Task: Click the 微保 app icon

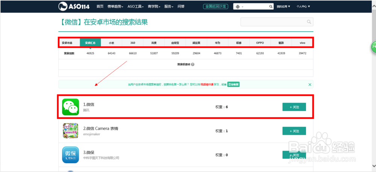Action: (71, 155)
